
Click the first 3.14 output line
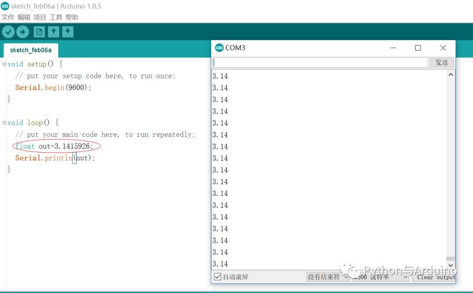[x=220, y=76]
